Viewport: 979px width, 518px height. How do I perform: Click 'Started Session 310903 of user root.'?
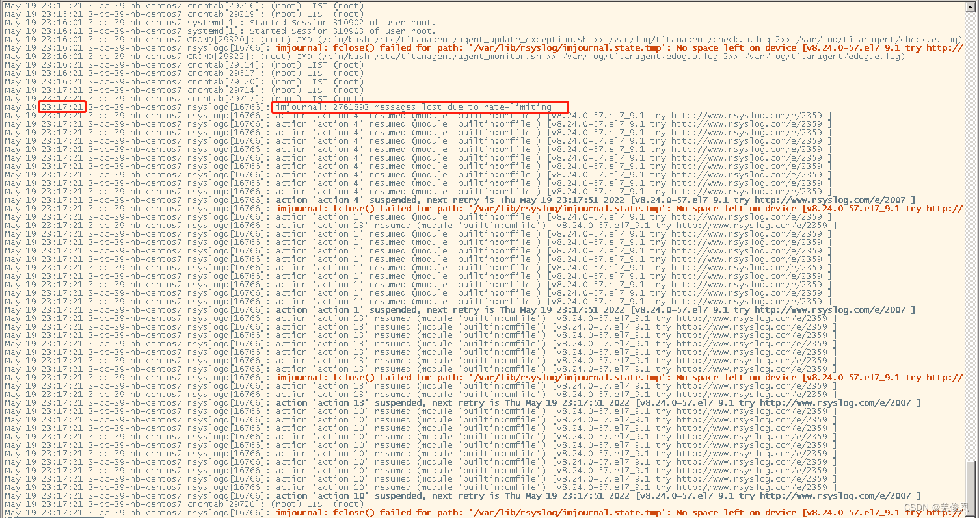coord(343,31)
